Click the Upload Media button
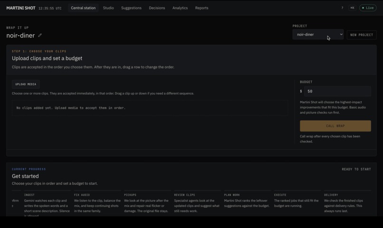383x228 pixels. 26,84
